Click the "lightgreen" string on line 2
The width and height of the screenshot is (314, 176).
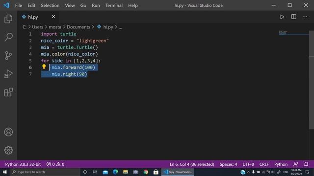coord(93,41)
